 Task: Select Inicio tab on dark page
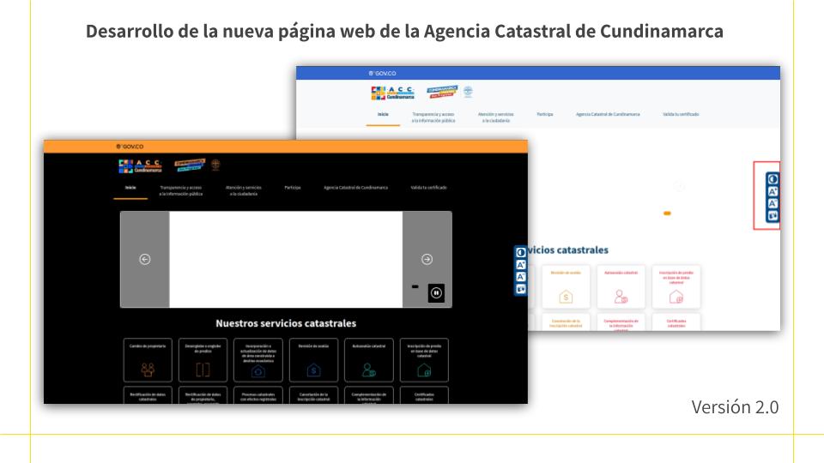(130, 188)
